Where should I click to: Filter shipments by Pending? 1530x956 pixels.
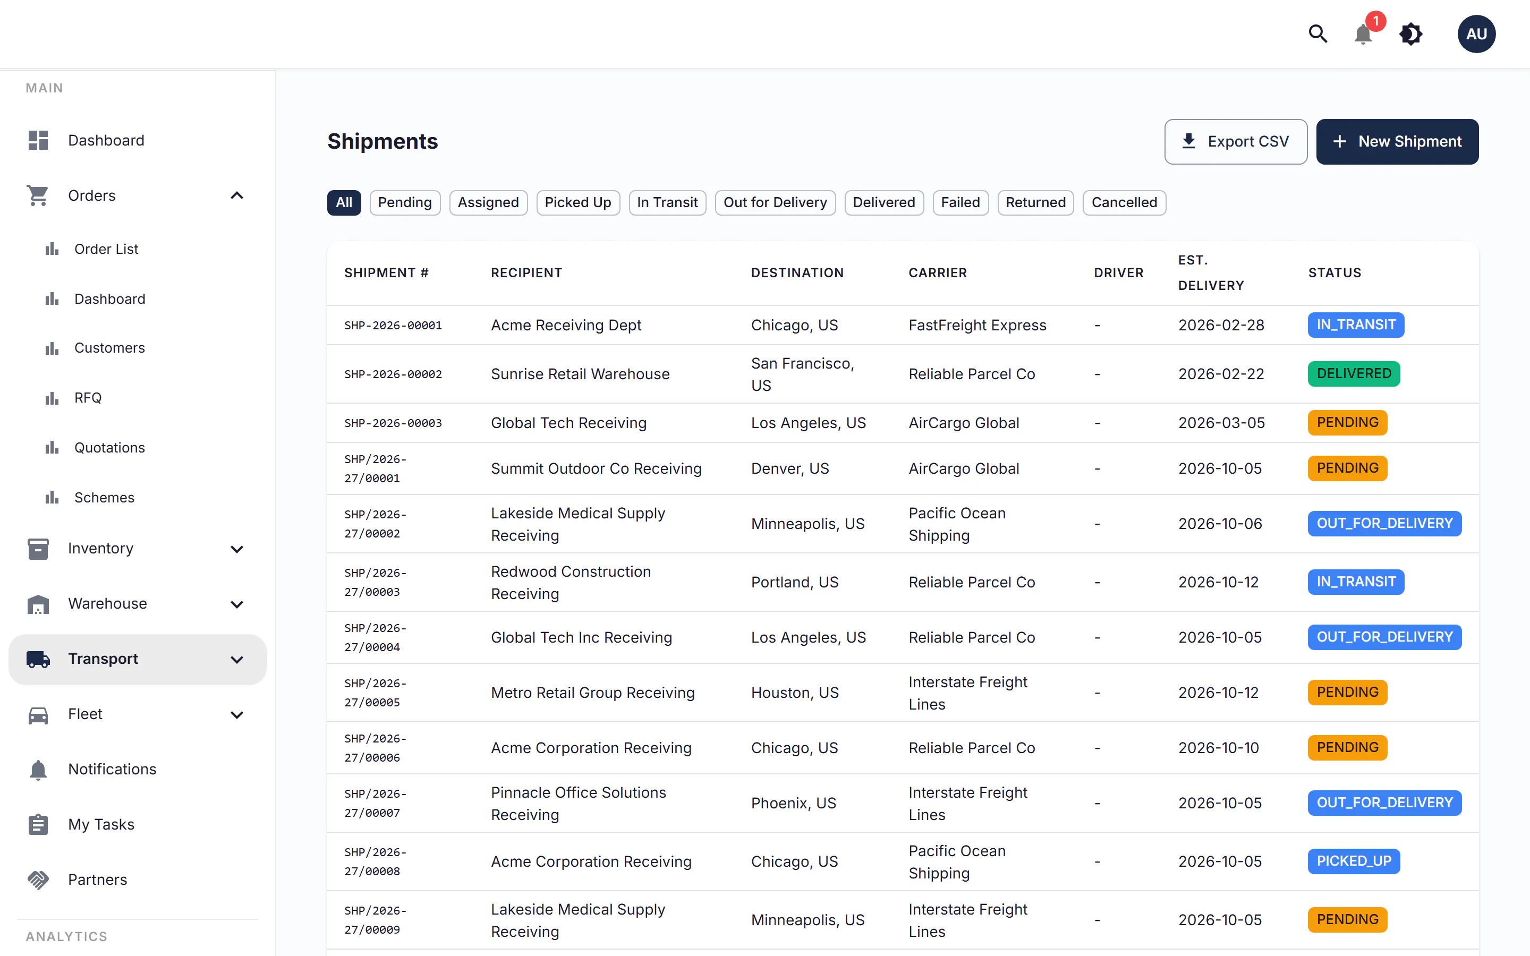[405, 202]
